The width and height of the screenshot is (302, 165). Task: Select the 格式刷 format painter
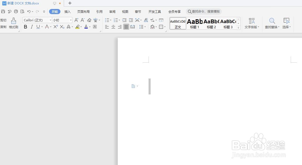tap(13, 23)
